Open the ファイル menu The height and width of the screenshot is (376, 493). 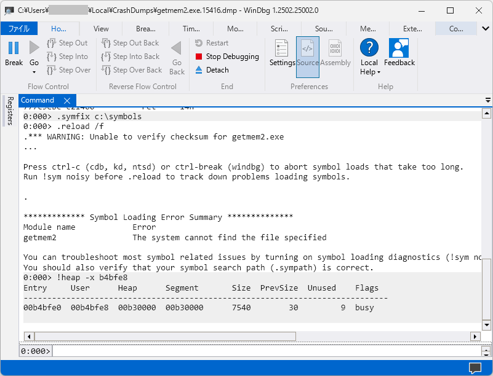click(19, 28)
